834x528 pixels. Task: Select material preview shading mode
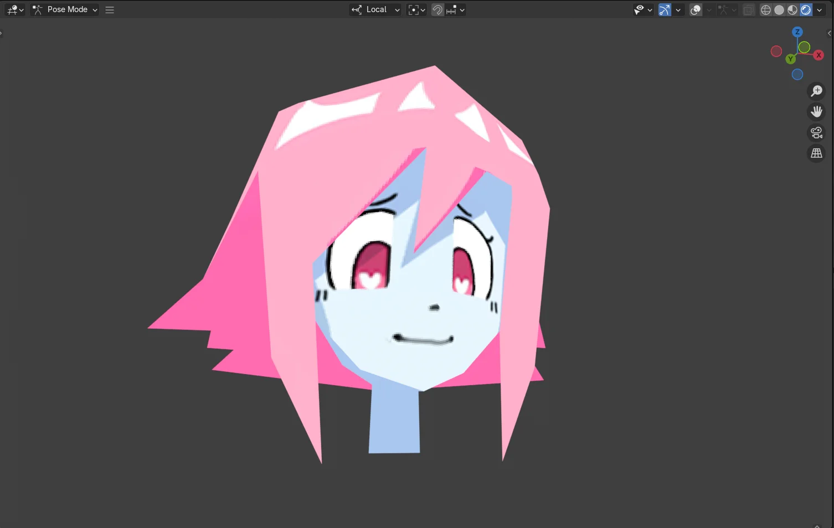(x=792, y=9)
